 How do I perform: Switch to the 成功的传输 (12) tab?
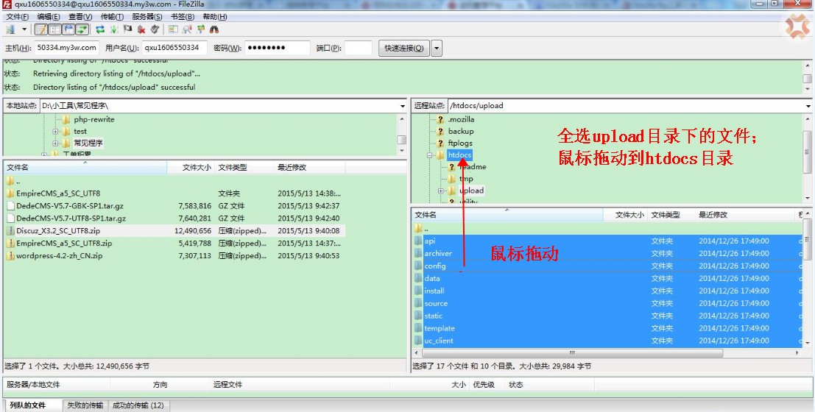tap(138, 405)
